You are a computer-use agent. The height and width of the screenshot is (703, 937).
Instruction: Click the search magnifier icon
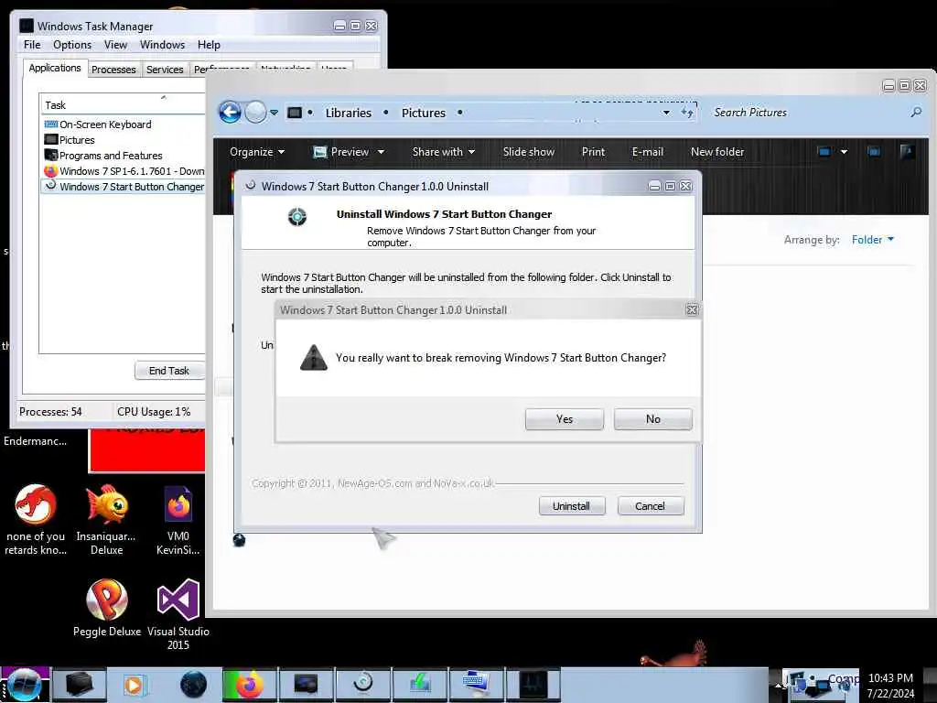(916, 113)
